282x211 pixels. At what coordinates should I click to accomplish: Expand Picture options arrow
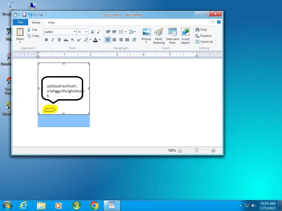(147, 43)
